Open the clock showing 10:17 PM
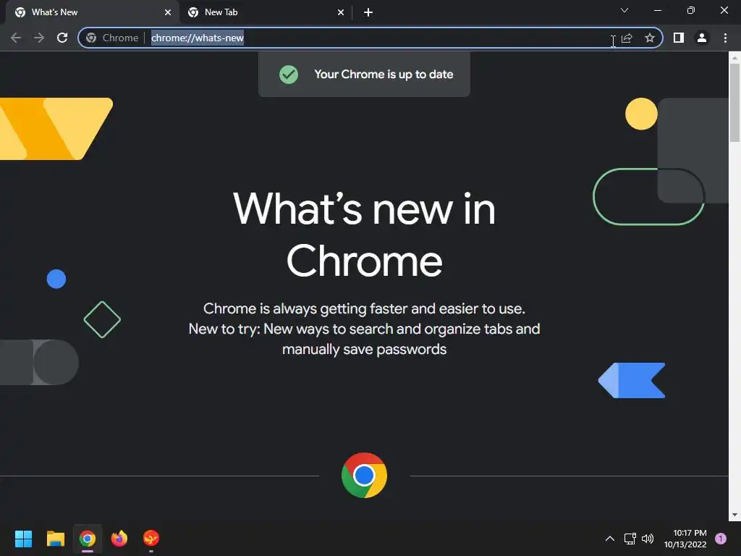 685,539
